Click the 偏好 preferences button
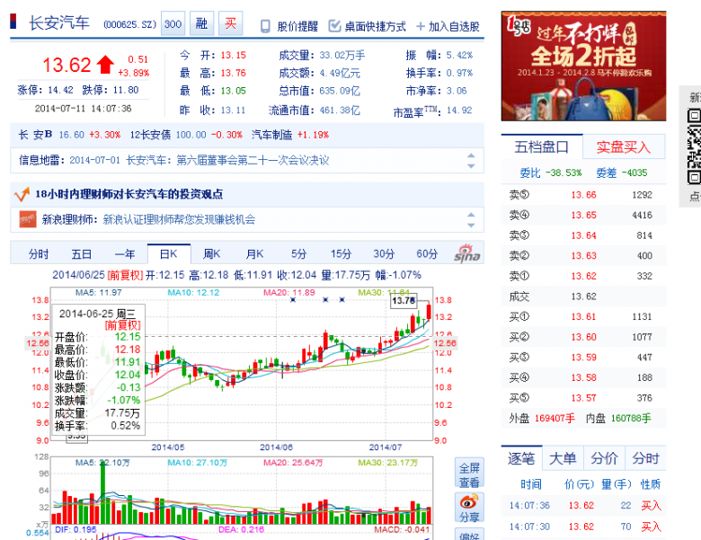 tap(469, 535)
